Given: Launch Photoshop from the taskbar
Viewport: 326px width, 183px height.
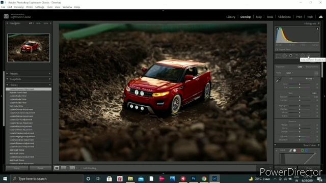Looking at the screenshot, I should (194, 178).
